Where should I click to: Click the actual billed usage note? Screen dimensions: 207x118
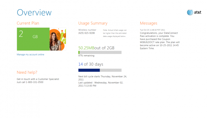point(115,33)
